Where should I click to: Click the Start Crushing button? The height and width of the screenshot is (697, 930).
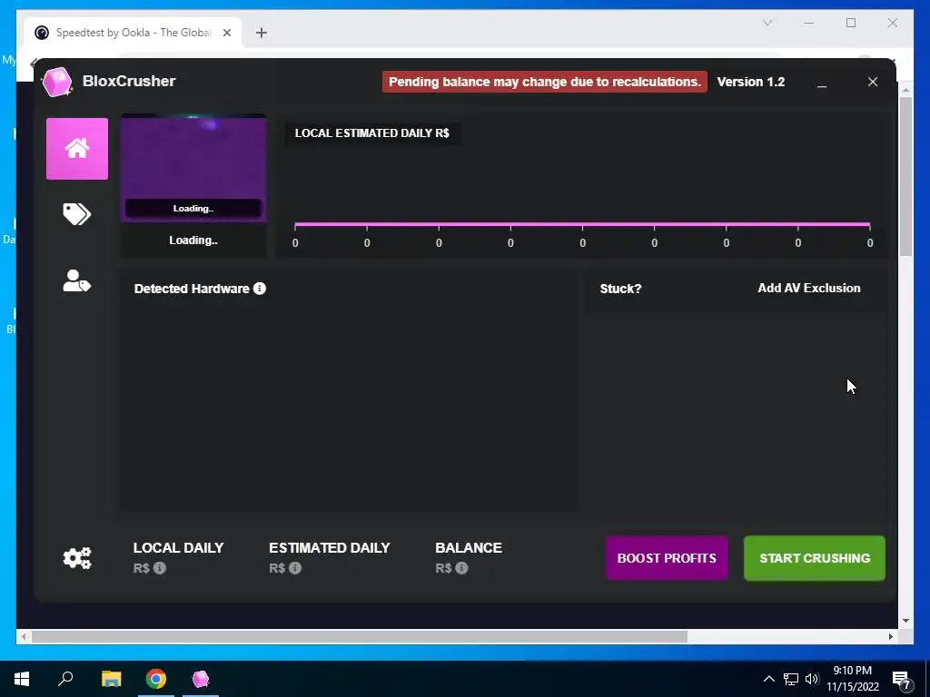[x=815, y=558]
